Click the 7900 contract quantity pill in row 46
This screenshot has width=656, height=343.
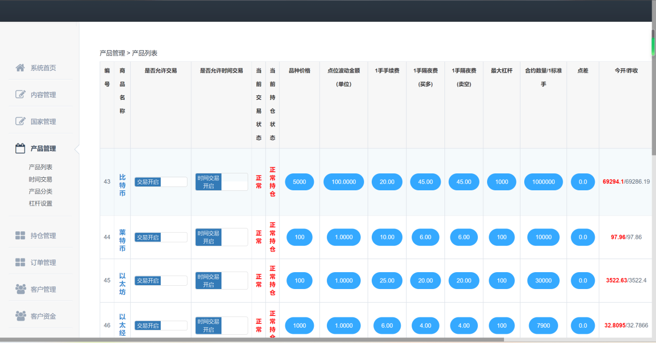pos(543,326)
